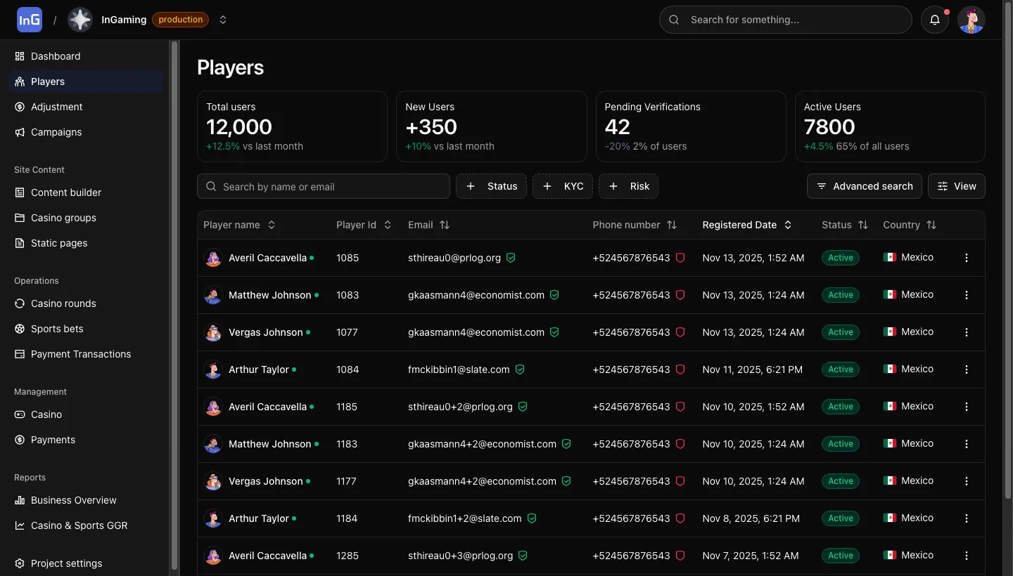The width and height of the screenshot is (1013, 576).
Task: Click phone shield icon for player 1084
Action: (680, 369)
